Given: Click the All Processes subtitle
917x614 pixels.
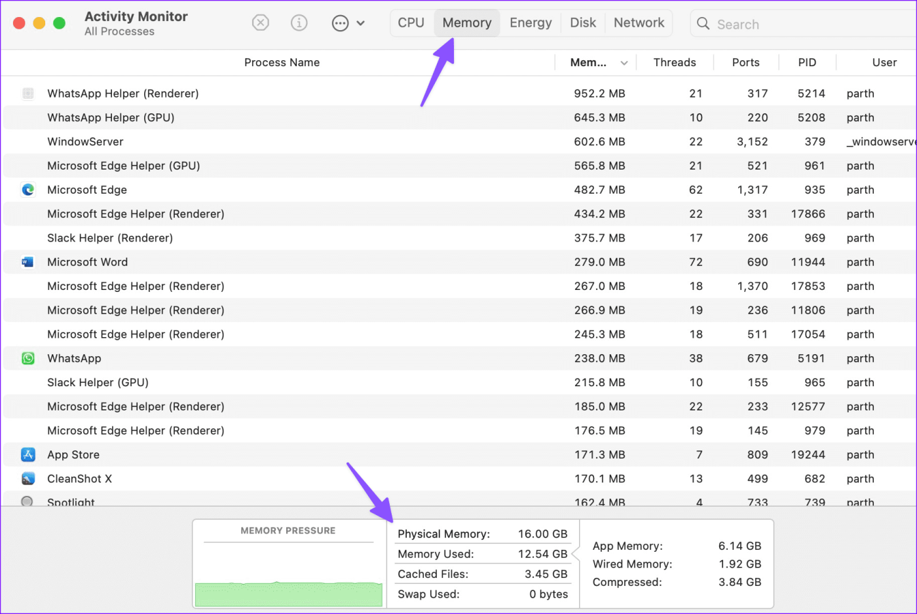Looking at the screenshot, I should (x=119, y=31).
